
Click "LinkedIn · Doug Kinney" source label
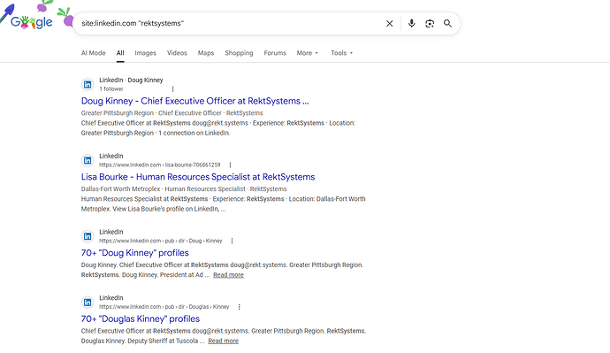(x=131, y=81)
